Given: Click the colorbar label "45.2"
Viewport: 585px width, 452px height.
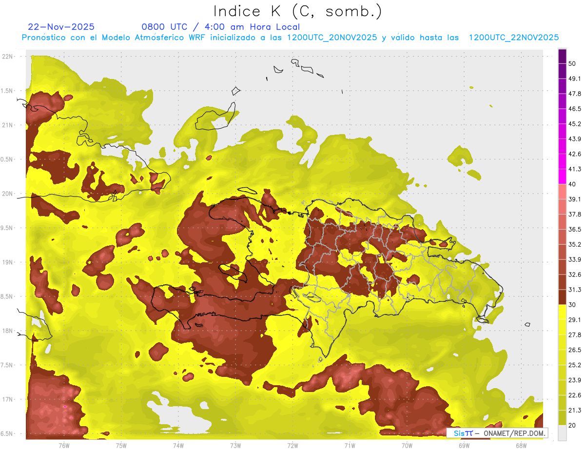Looking at the screenshot, I should 574,124.
